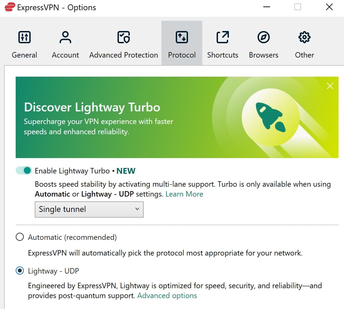Click the ExpressVPN logo in title bar
This screenshot has height=309, width=344.
point(10,7)
